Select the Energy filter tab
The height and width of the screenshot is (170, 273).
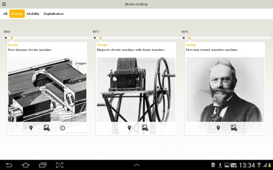click(x=17, y=14)
